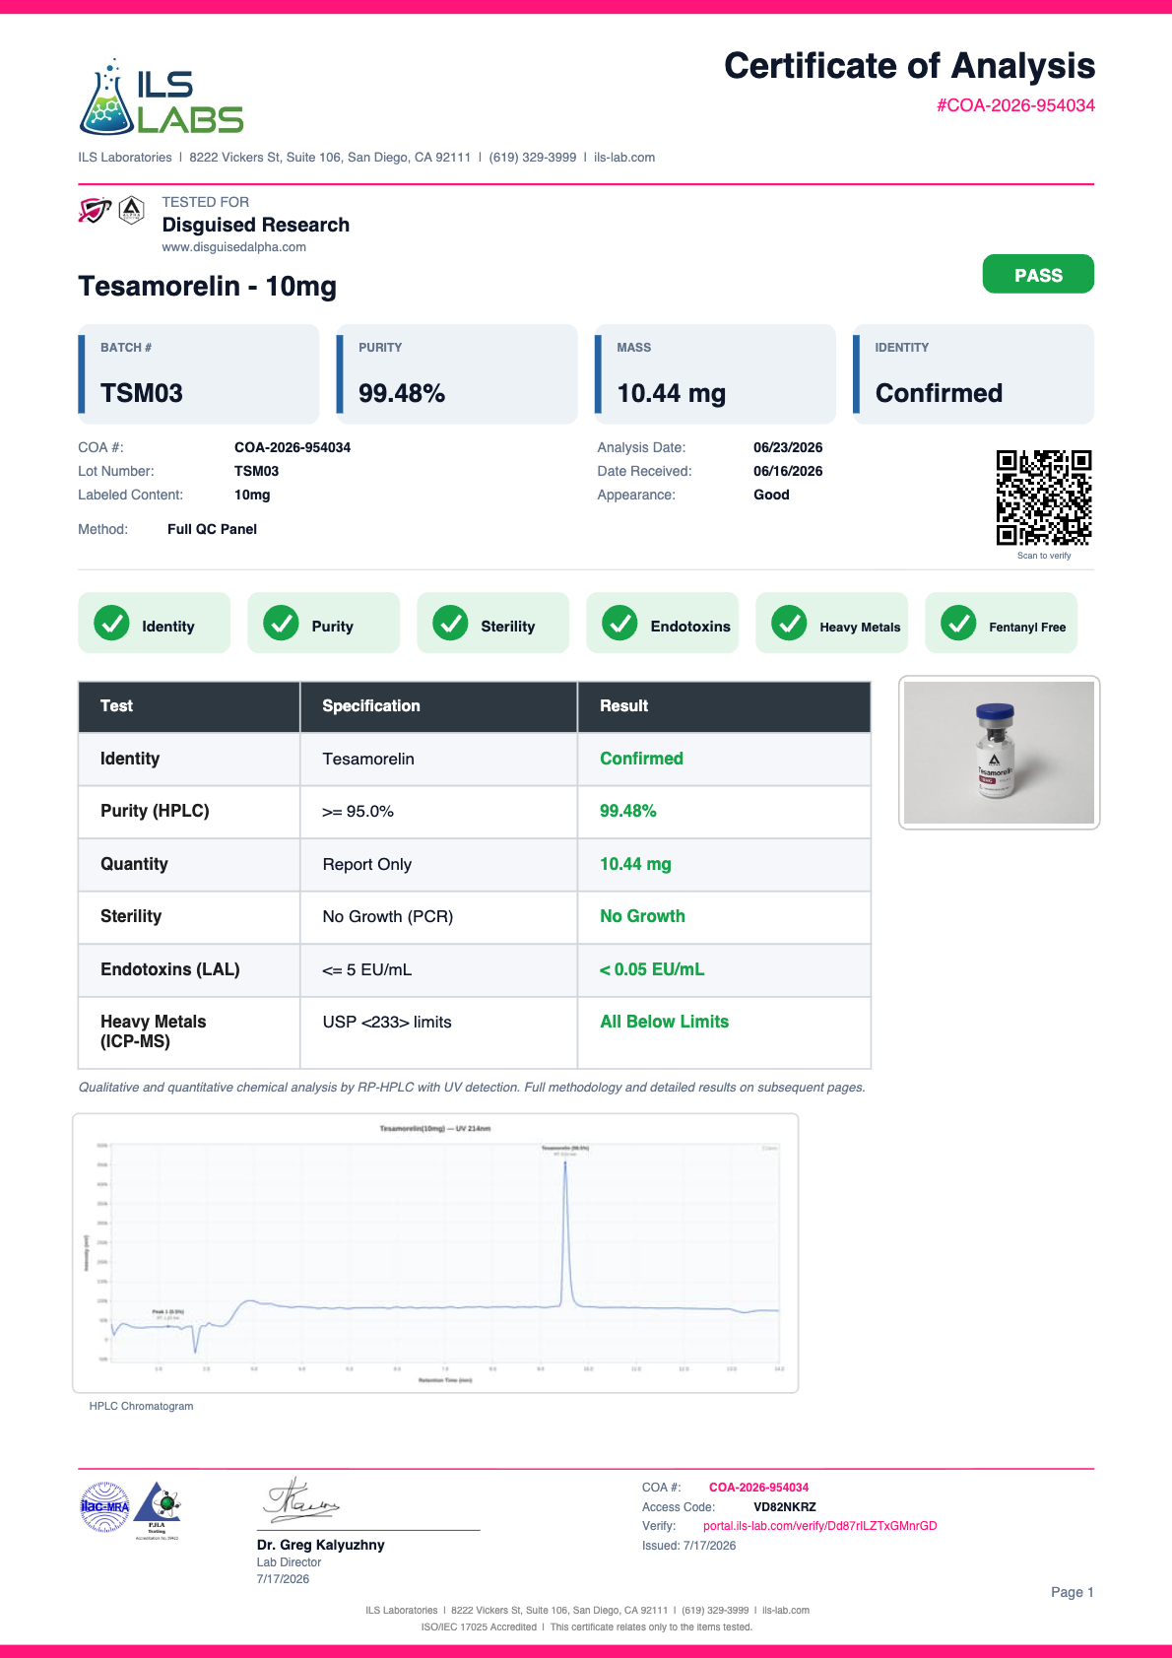The image size is (1172, 1658).
Task: Click the (619) 329-3999 phone number in header
Action: coord(533,158)
